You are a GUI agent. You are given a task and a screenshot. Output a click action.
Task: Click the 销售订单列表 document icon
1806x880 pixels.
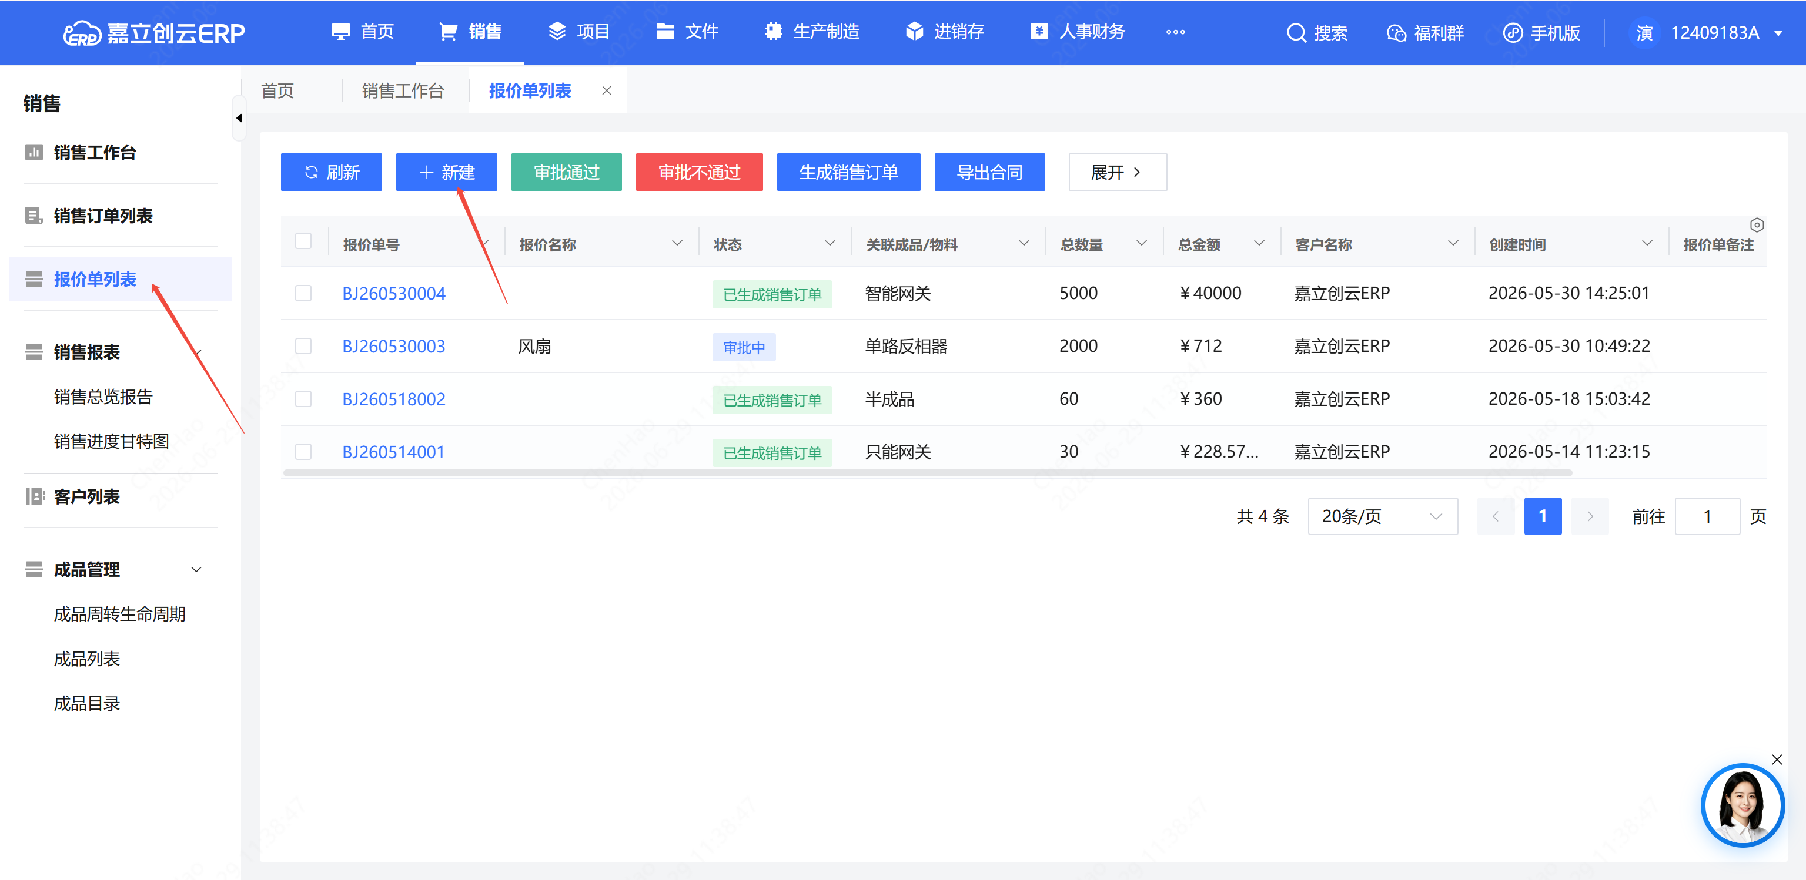(34, 216)
